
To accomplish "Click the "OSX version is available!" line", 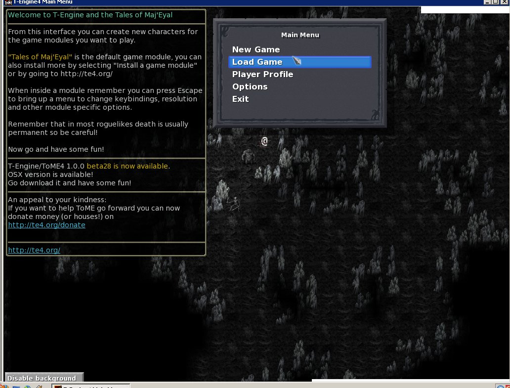I will tap(50, 174).
